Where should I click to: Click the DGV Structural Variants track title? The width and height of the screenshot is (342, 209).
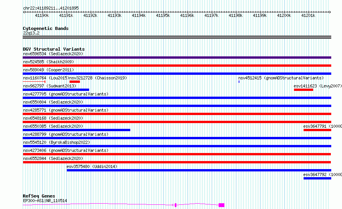[x=54, y=49]
